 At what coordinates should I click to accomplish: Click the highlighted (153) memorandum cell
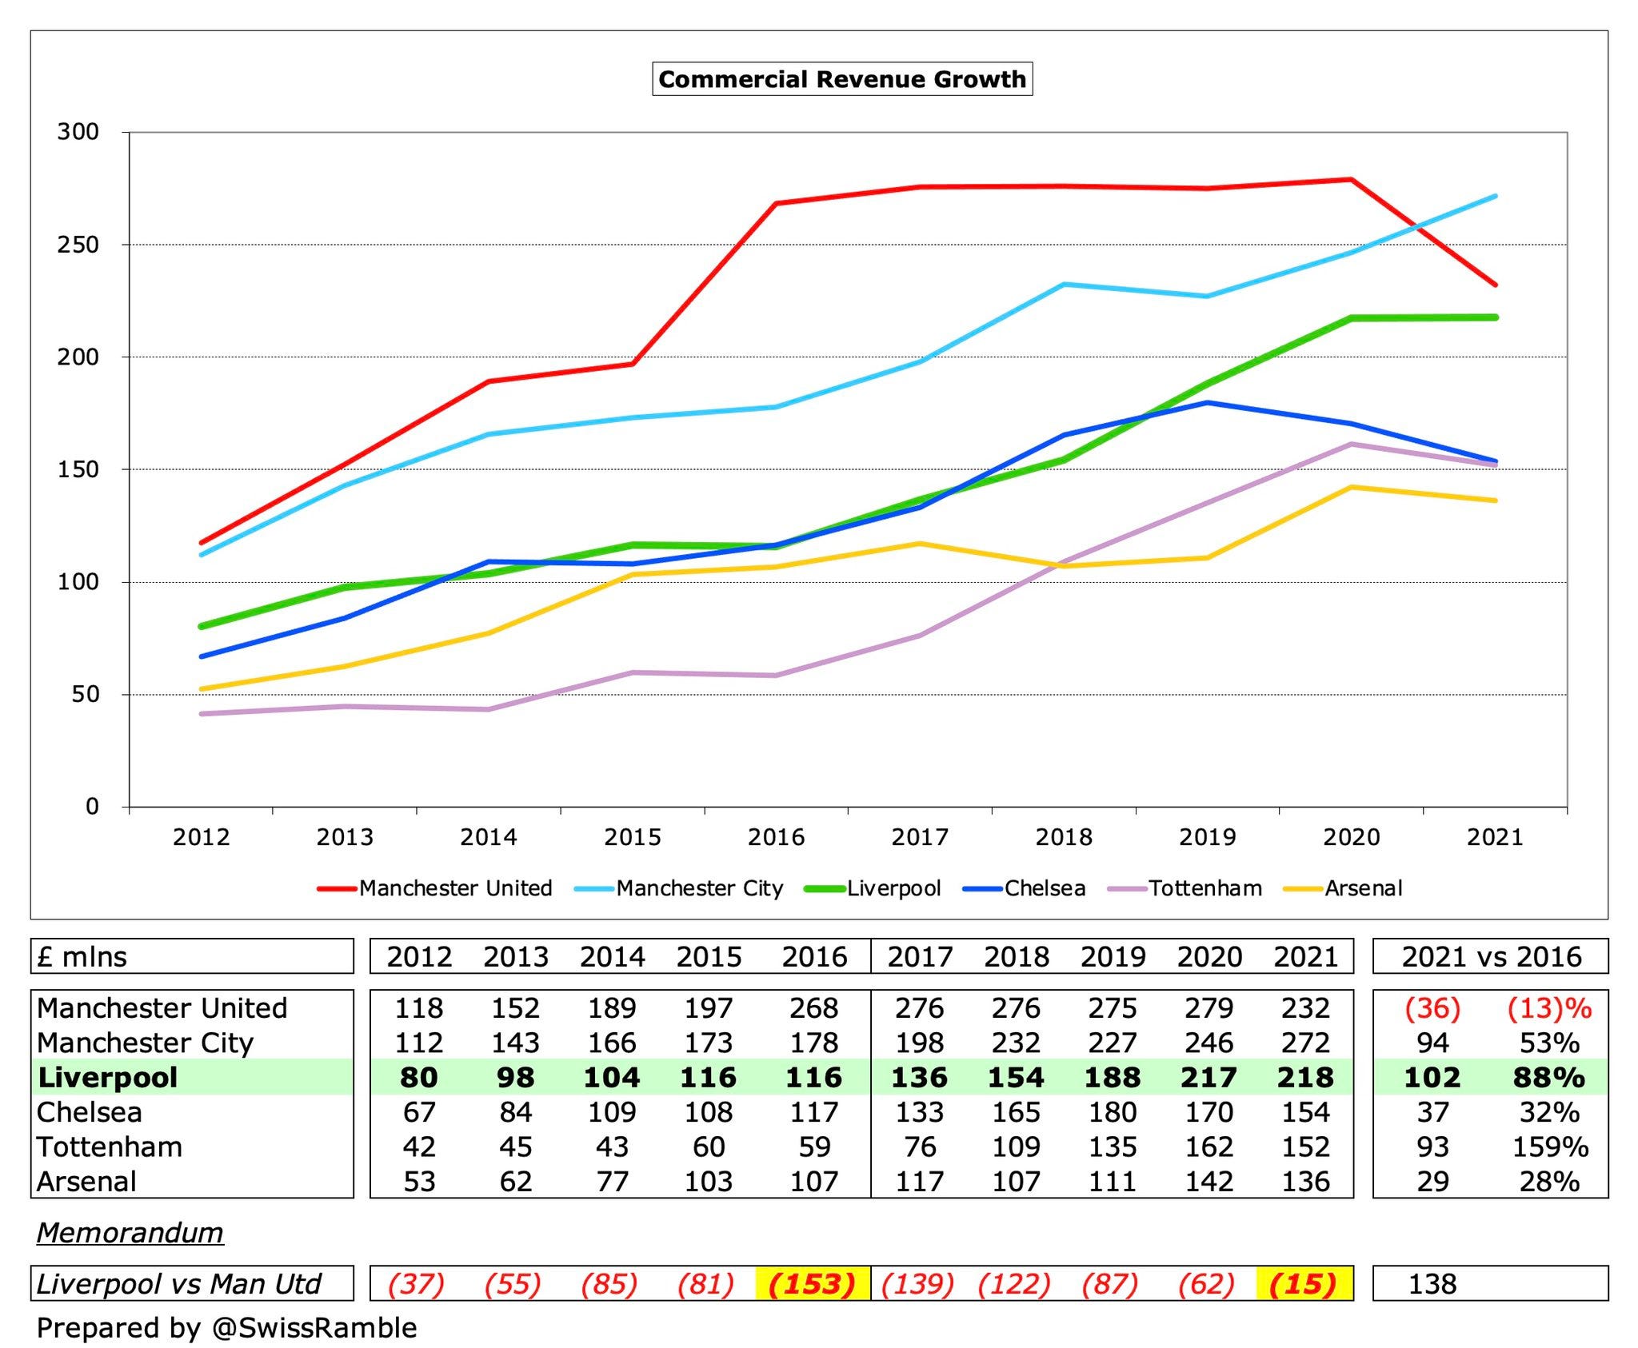813,1283
